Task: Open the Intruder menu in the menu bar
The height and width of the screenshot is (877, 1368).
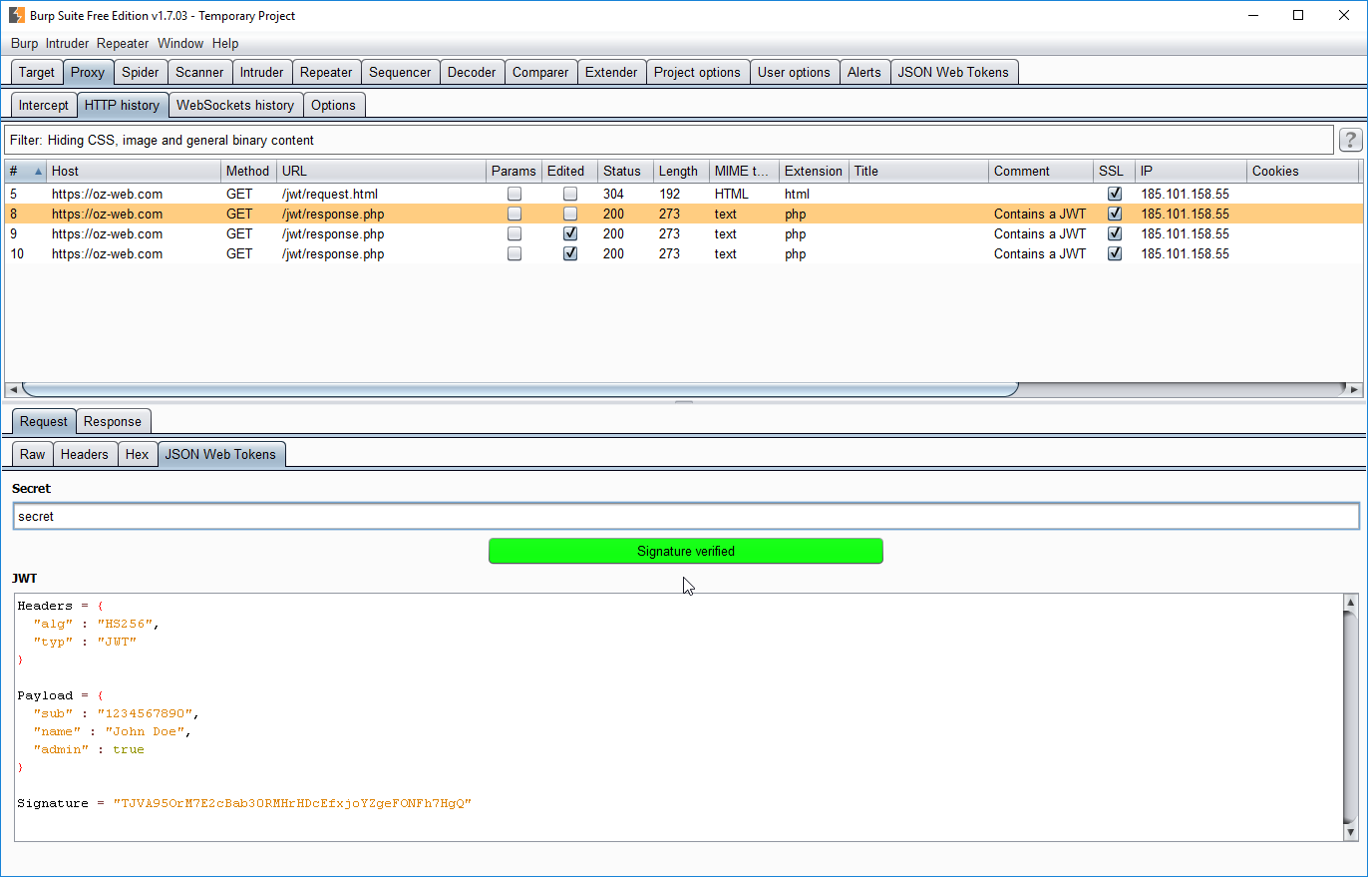Action: pos(67,43)
